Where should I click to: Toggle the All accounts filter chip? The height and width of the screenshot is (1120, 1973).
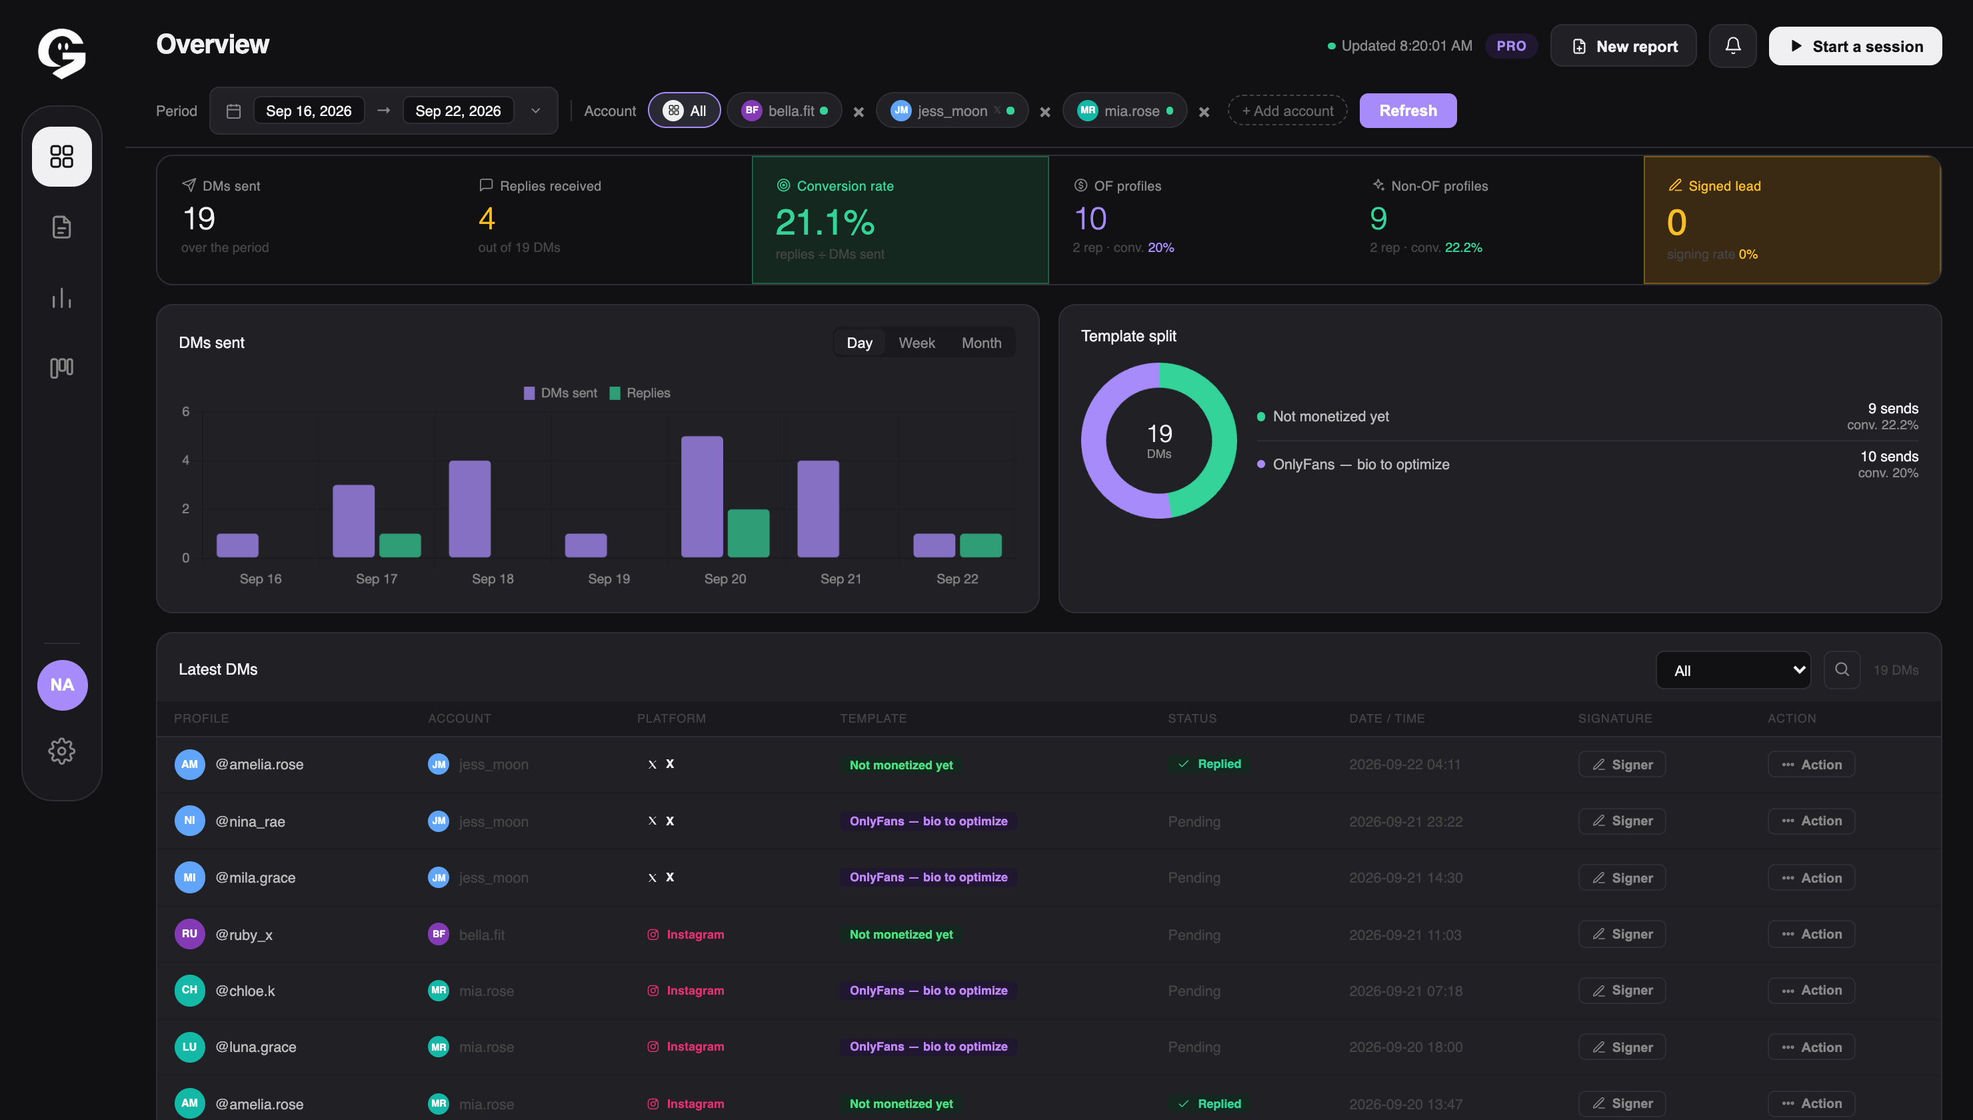685,111
